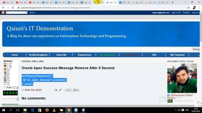
Task: Open File Explorer from the taskbar
Action: (x=25, y=110)
